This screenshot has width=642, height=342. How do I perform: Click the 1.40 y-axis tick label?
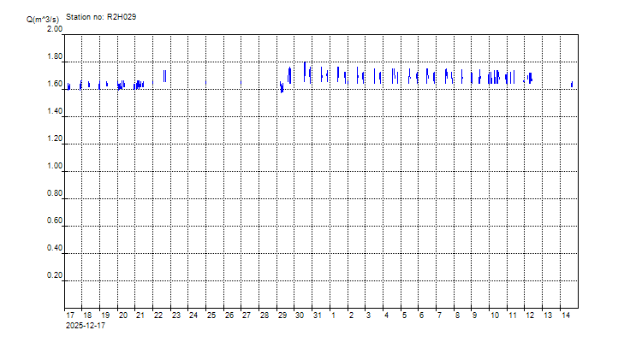(54, 112)
